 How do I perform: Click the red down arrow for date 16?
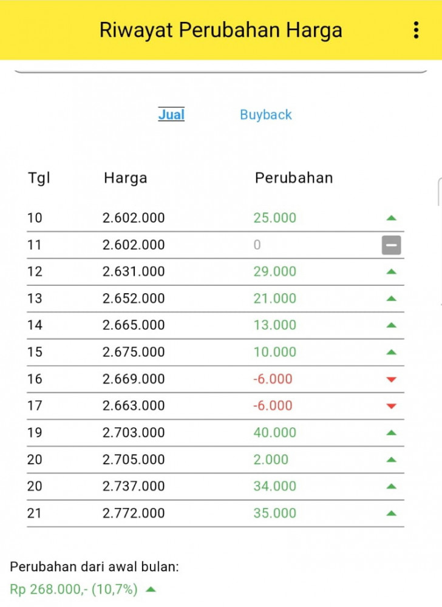coord(391,379)
